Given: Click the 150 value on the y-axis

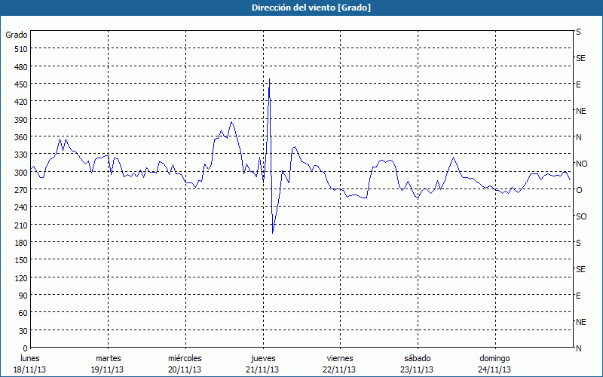Looking at the screenshot, I should pyautogui.click(x=20, y=260).
